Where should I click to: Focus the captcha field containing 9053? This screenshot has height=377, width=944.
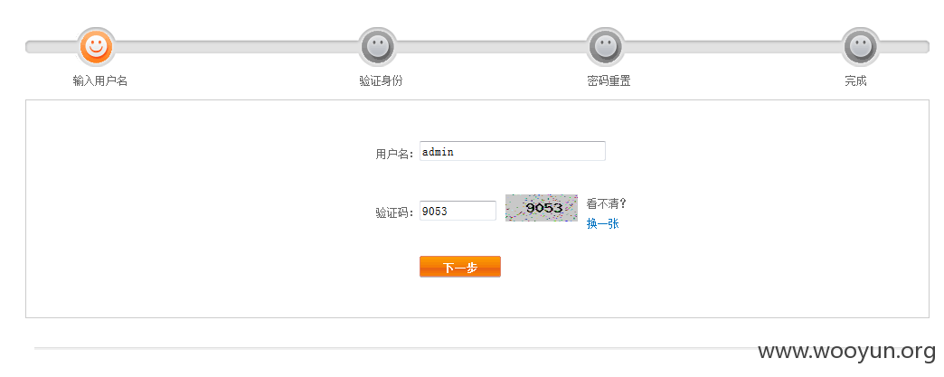pos(458,211)
